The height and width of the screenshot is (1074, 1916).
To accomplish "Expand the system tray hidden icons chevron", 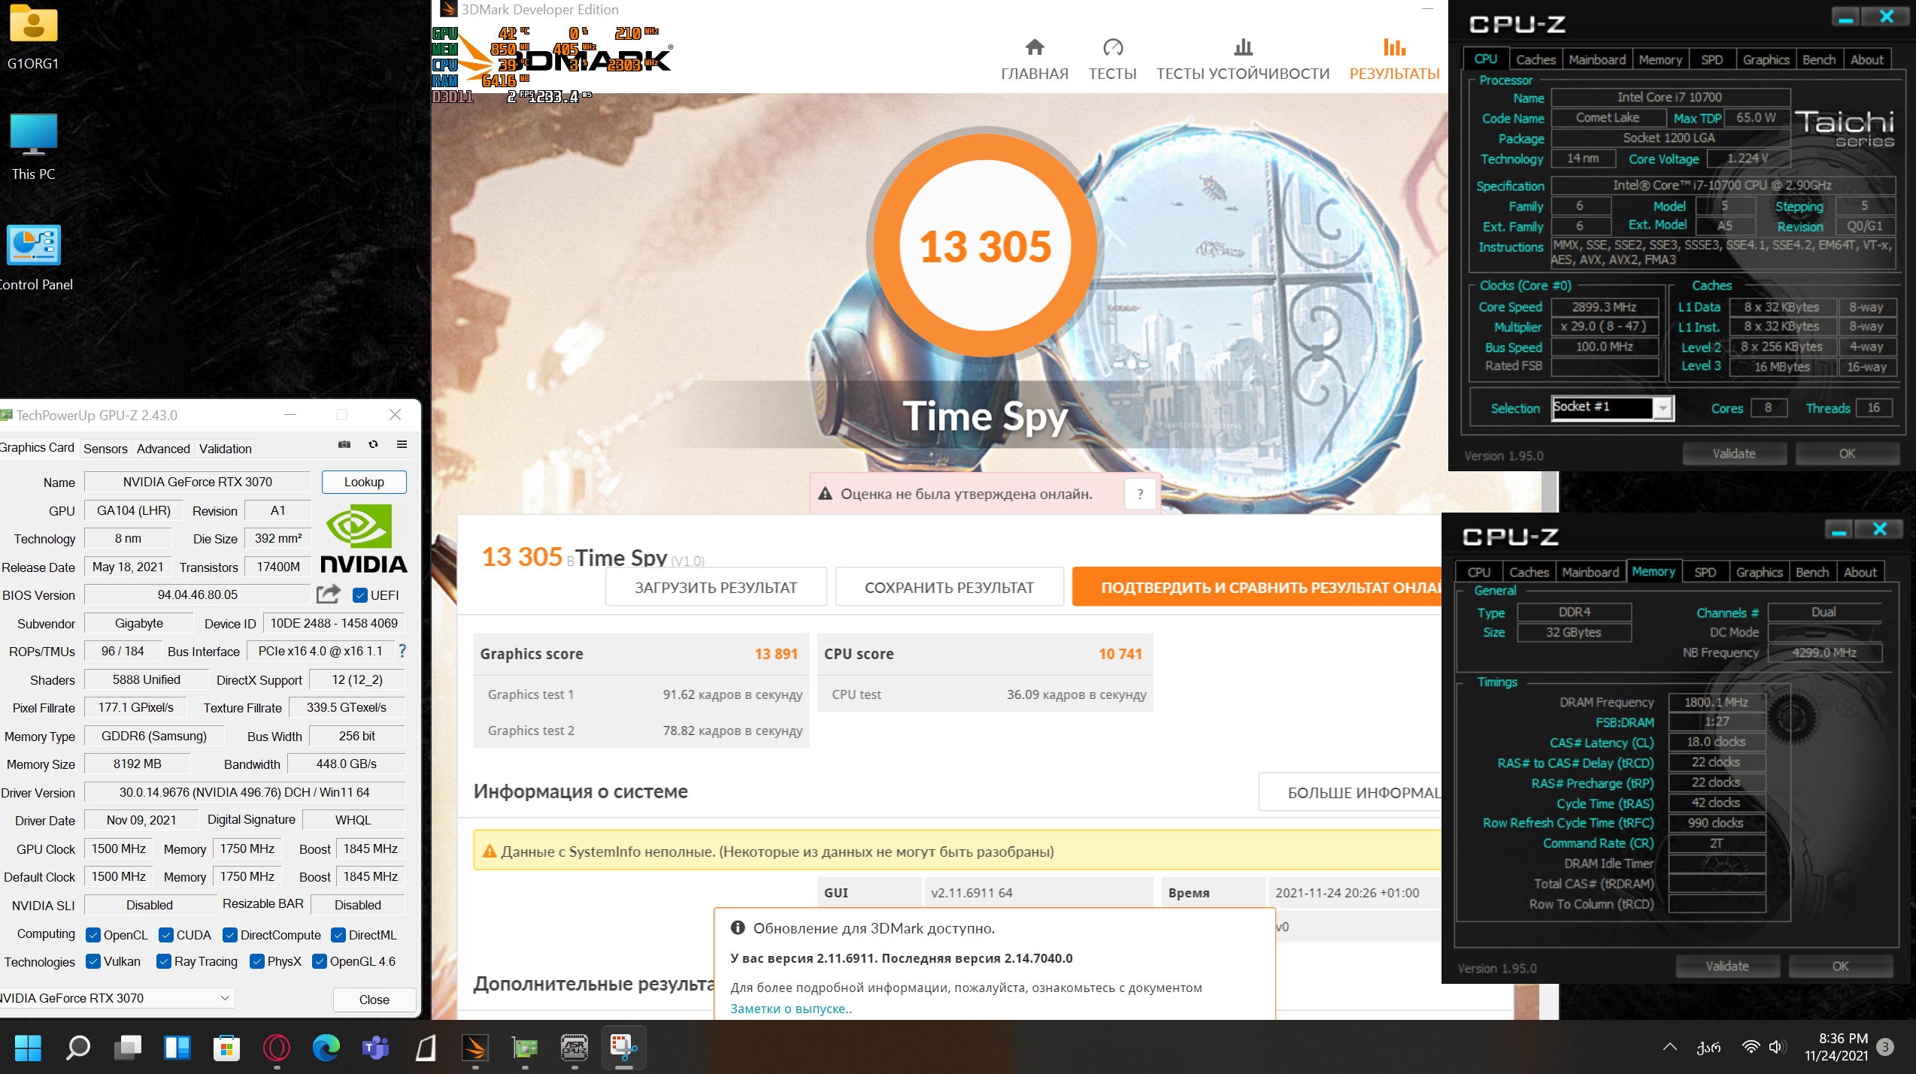I will (x=1669, y=1047).
